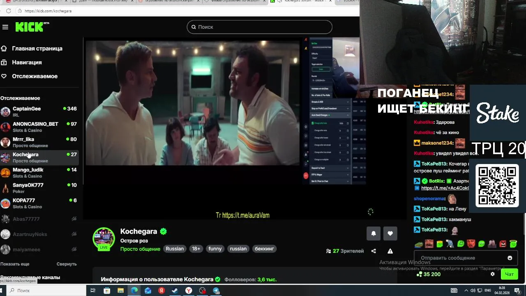Click the lowercase russian tag
Screen dimensions: 526x296
click(x=238, y=249)
